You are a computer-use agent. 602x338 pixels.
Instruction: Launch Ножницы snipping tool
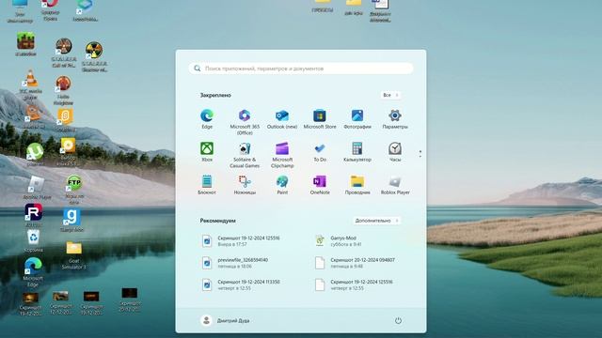pos(245,185)
